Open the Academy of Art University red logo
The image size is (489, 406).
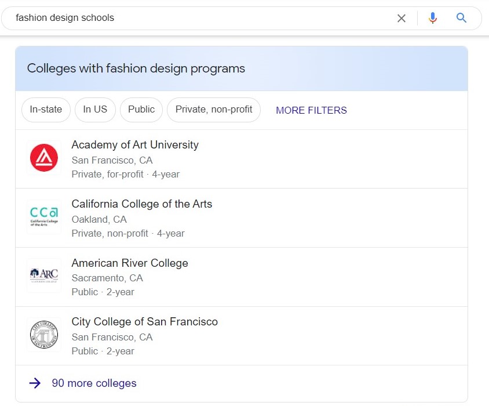[44, 158]
